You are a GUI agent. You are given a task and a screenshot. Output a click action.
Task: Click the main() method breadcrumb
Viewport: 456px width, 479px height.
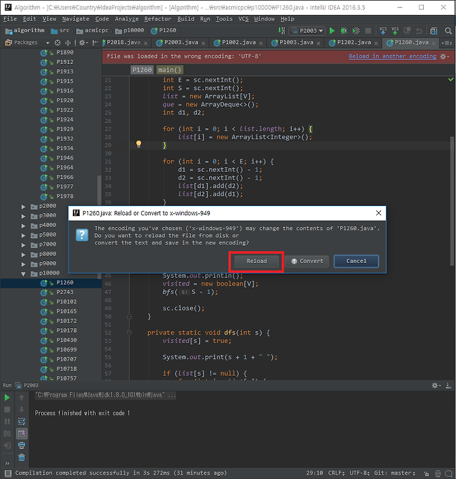point(170,70)
